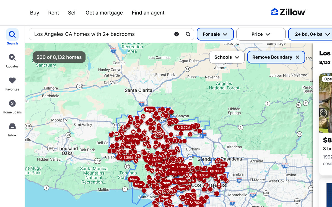Click the X in Remove Boundary
Viewport: 332px width, 207px height.
pos(297,57)
